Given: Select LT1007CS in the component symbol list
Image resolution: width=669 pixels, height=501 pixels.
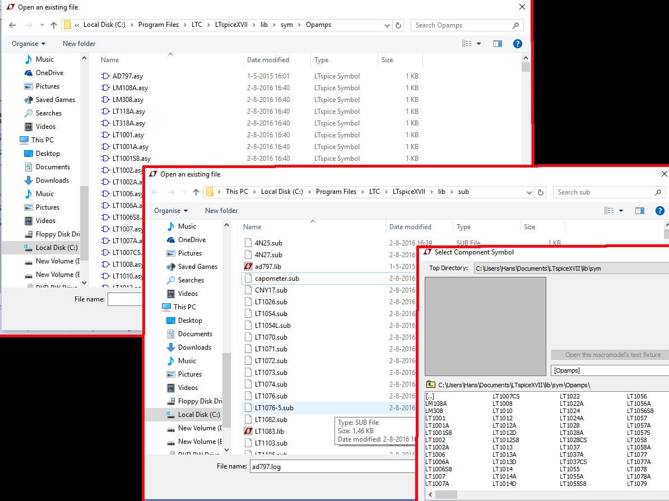Looking at the screenshot, I should point(506,396).
